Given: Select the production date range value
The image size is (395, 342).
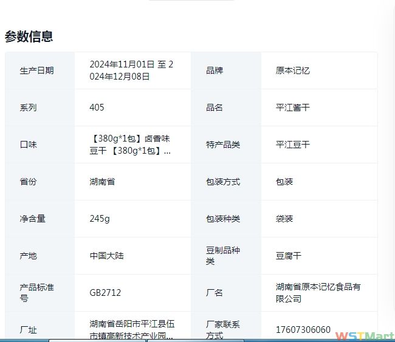Looking at the screenshot, I should click(x=131, y=70).
